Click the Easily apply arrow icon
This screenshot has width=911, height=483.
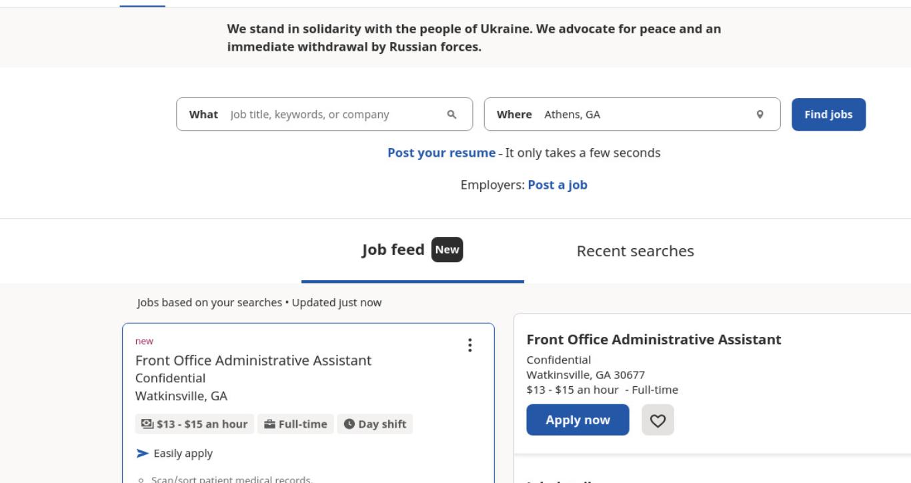142,454
